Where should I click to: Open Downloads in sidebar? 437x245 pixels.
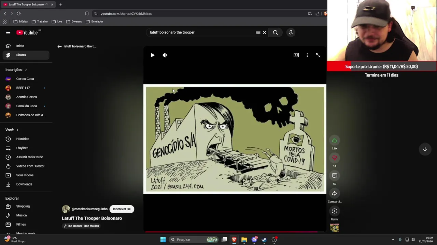pyautogui.click(x=26, y=184)
